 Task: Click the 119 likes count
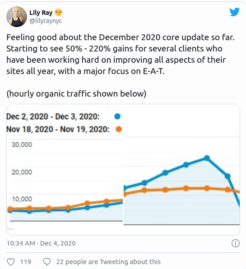click(x=26, y=262)
